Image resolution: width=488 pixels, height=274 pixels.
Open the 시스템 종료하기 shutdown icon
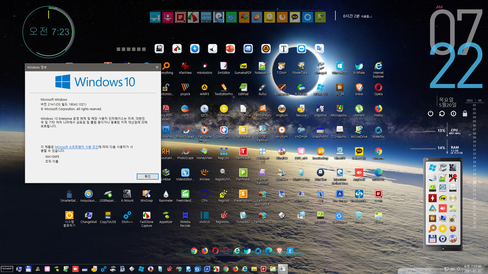pyautogui.click(x=69, y=219)
